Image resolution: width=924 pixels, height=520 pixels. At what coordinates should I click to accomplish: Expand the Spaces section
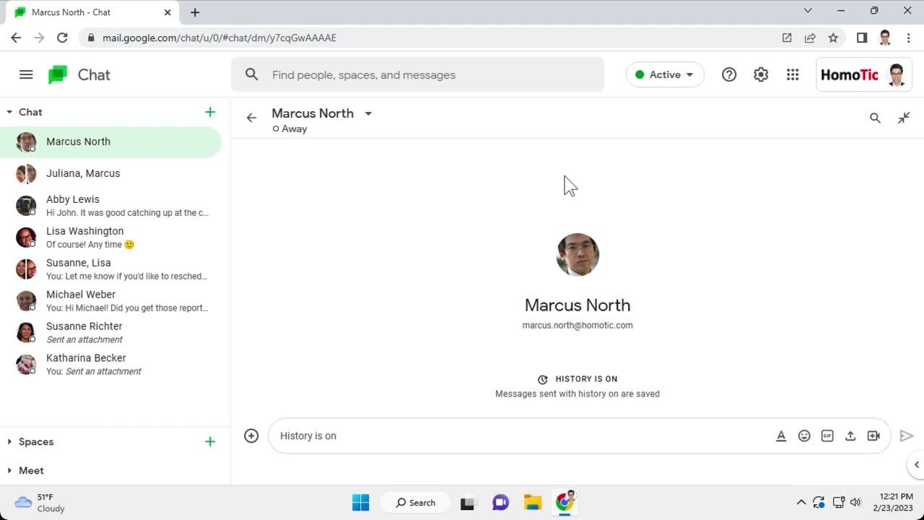tap(10, 442)
